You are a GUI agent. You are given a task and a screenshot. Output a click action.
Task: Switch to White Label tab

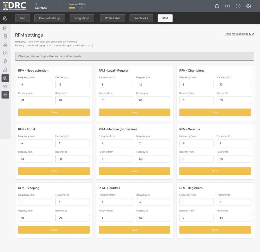click(x=112, y=18)
